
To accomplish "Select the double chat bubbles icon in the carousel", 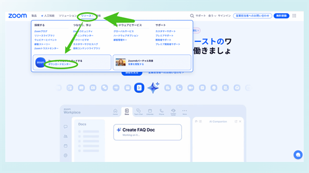I will pos(104,87).
